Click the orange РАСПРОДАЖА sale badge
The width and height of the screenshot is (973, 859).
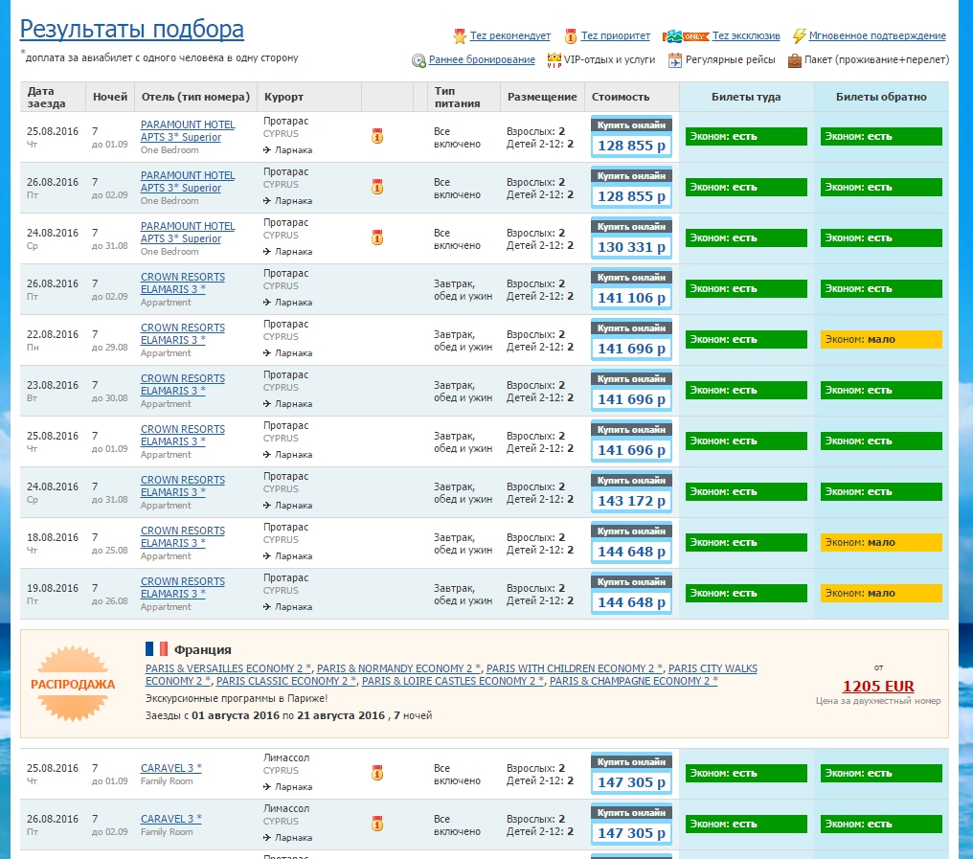point(73,684)
